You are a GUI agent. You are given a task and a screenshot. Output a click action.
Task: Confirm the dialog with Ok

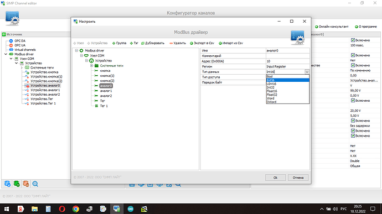pyautogui.click(x=275, y=178)
